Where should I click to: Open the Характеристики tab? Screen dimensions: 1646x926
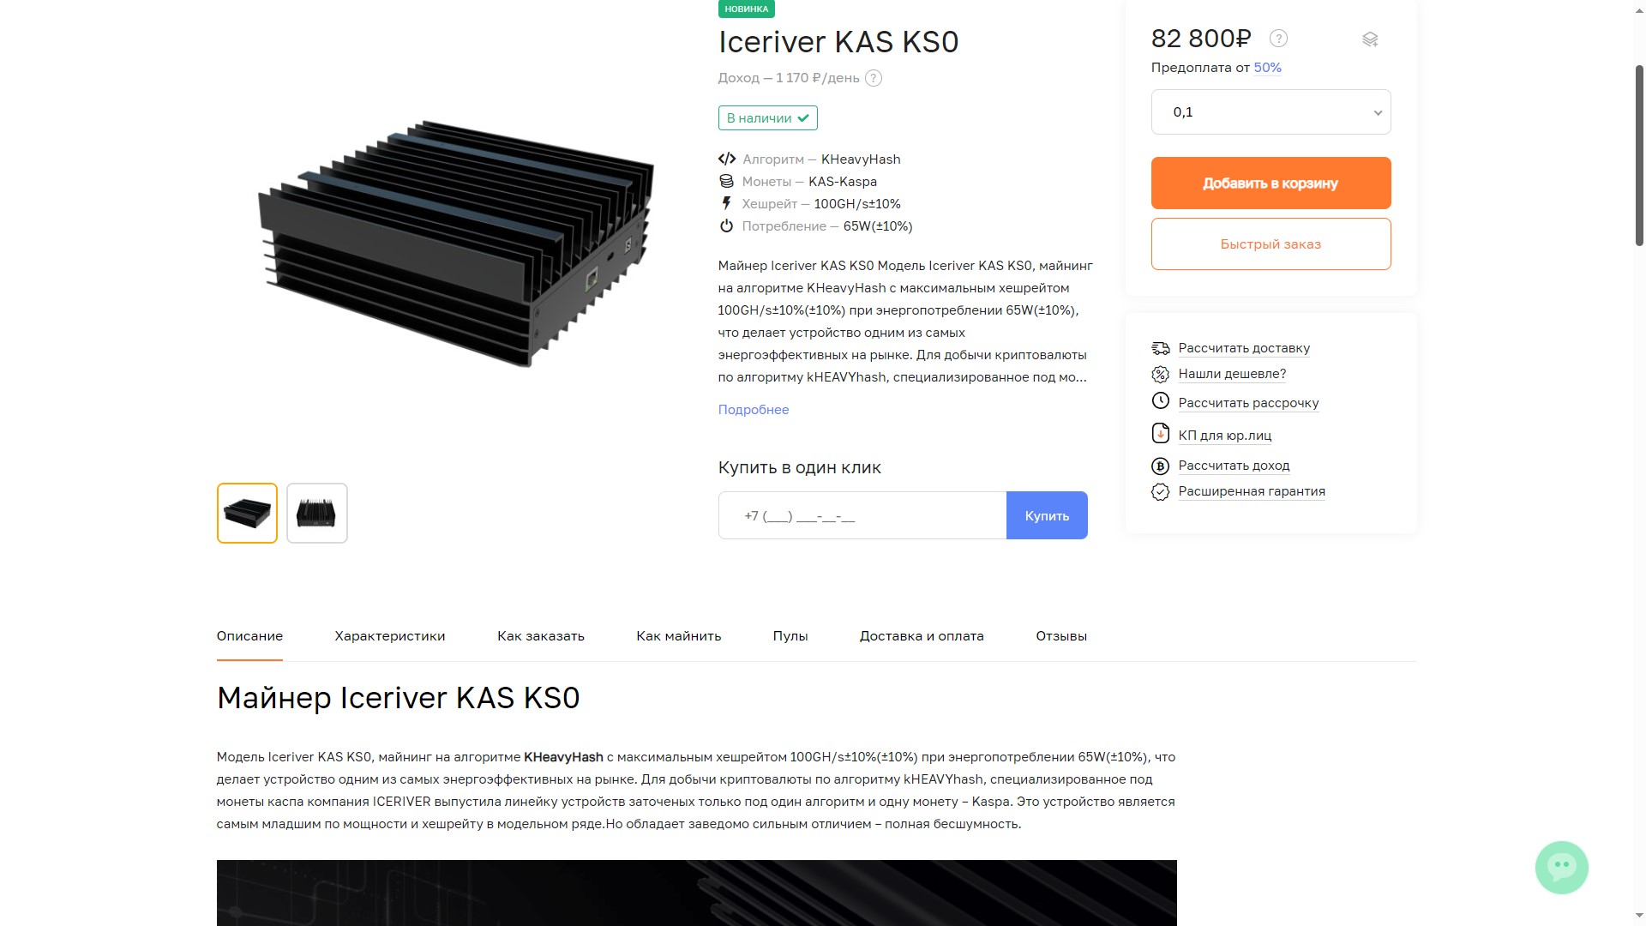390,636
